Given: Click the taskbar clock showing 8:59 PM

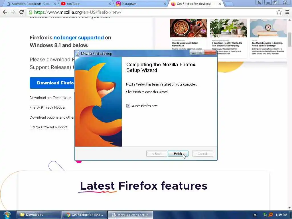Looking at the screenshot, I should pyautogui.click(x=281, y=215).
